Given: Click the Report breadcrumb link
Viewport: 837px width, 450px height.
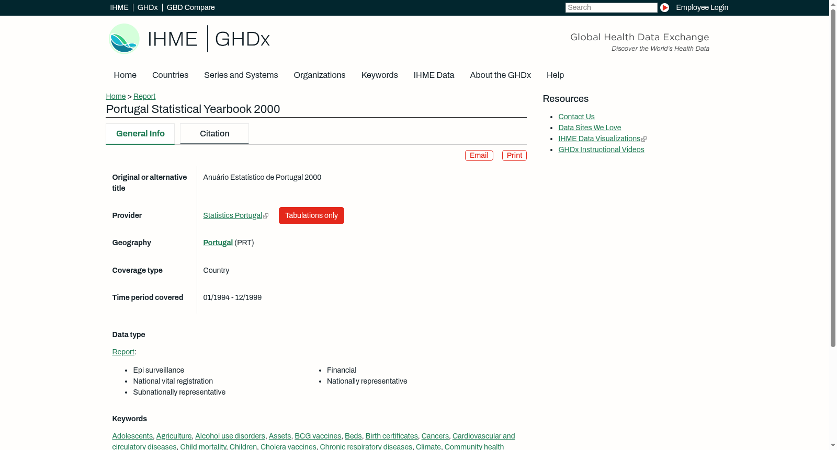Looking at the screenshot, I should (144, 96).
